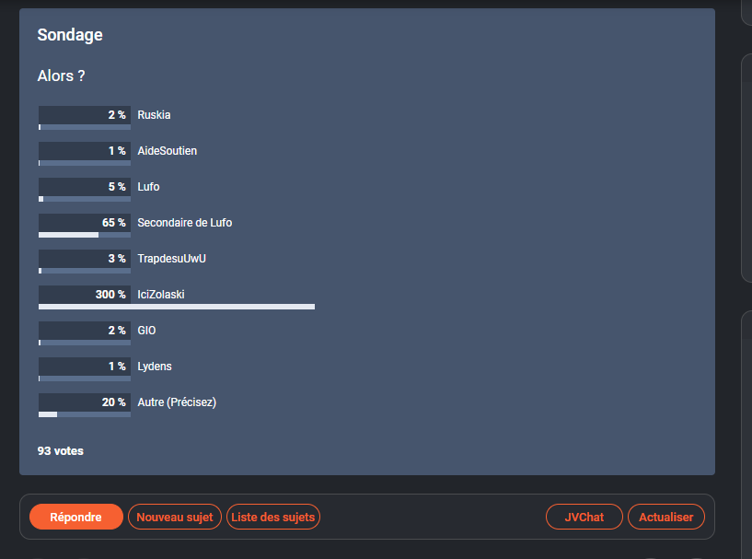
Task: Click the Lufo poll option label
Action: [148, 187]
